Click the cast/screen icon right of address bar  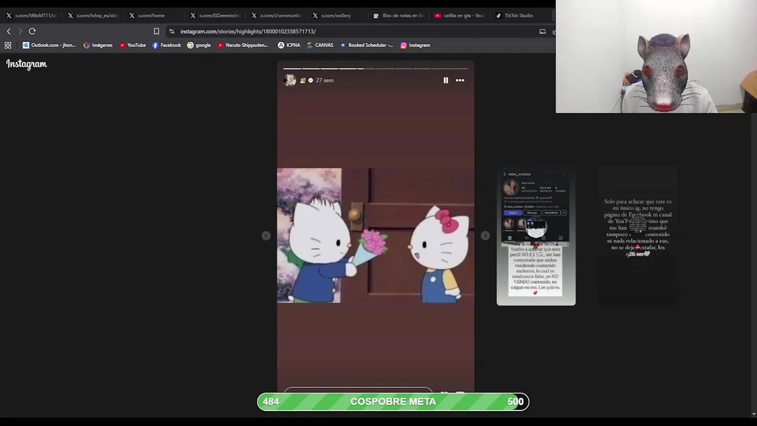[x=542, y=31]
